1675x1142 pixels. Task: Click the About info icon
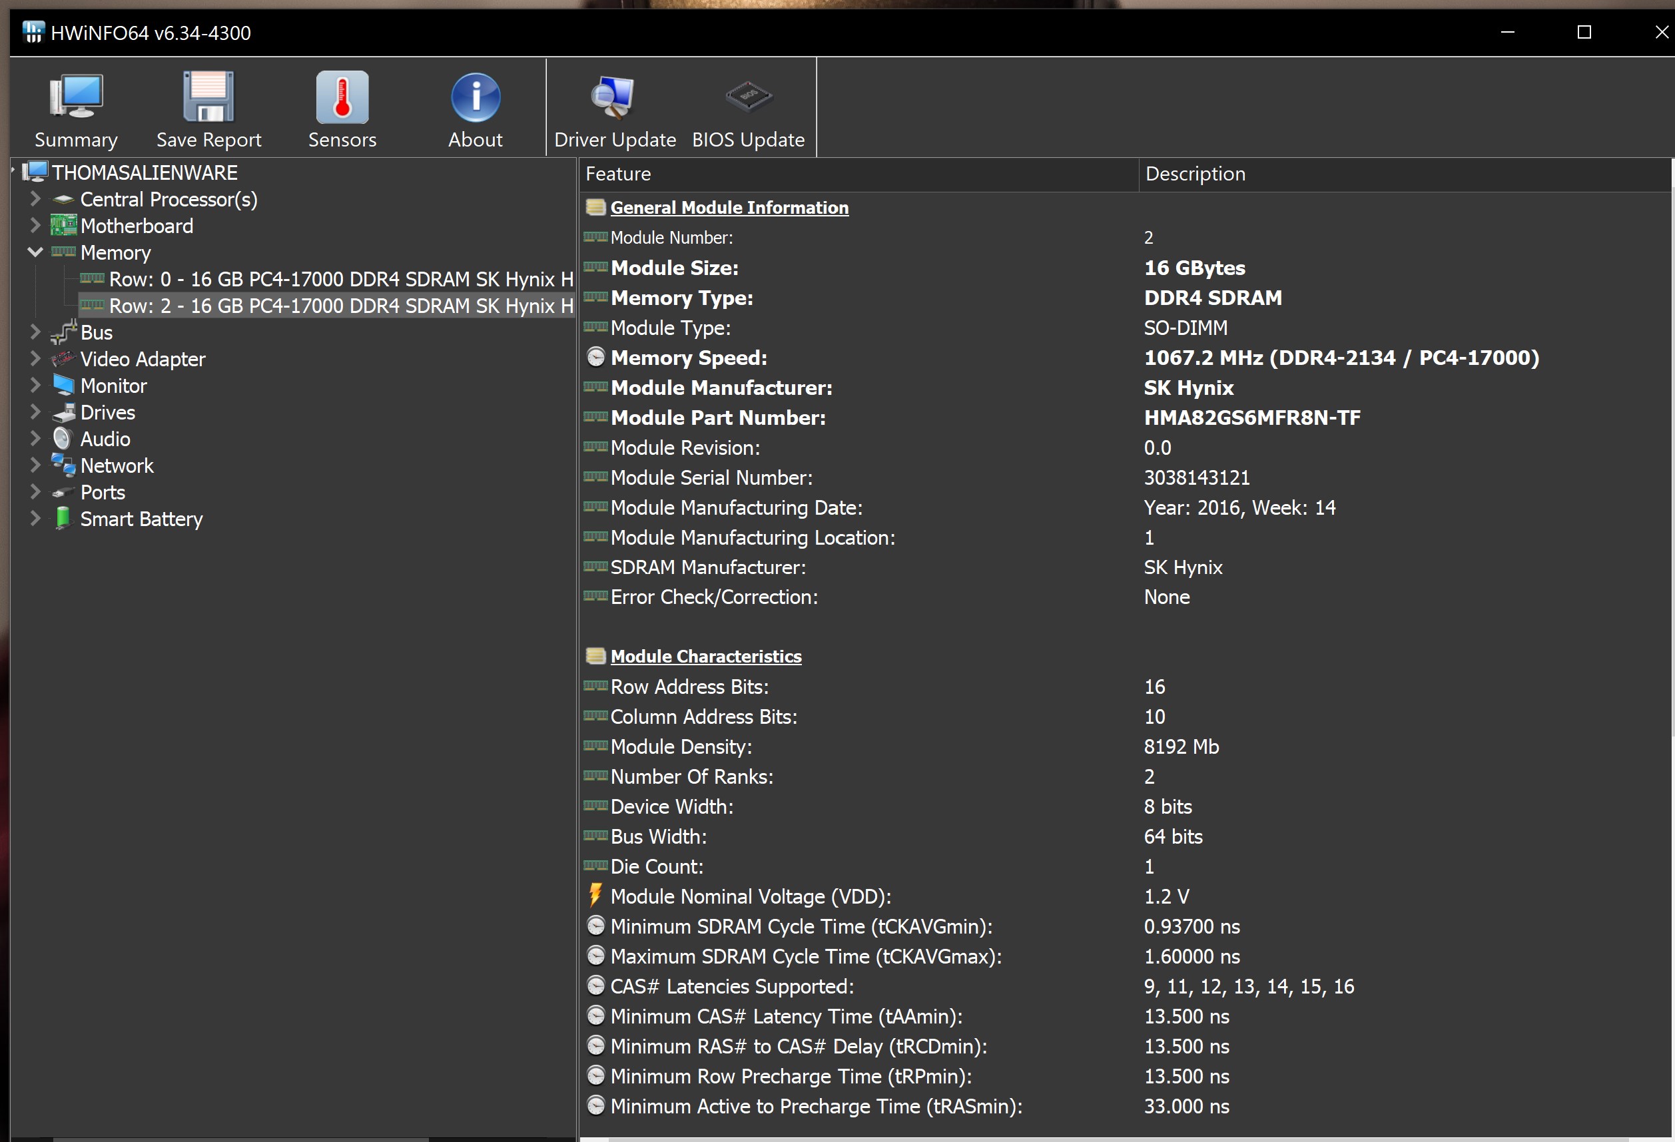(x=475, y=97)
